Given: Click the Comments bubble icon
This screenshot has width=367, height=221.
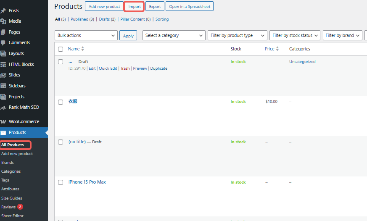Looking at the screenshot, I should click(3, 42).
